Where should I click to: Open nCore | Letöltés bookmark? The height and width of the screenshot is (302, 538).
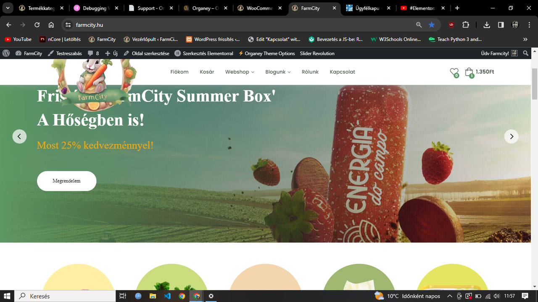pyautogui.click(x=60, y=39)
